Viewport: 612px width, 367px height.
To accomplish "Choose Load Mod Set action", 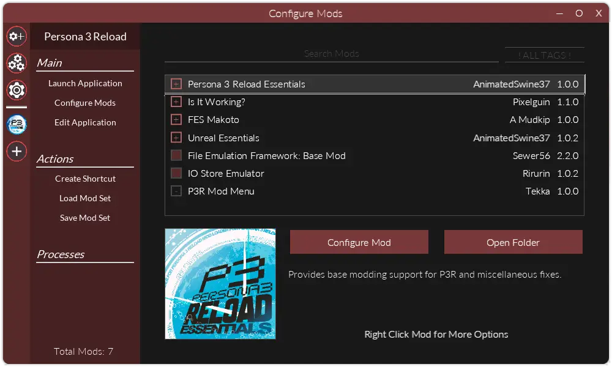I will 85,198.
